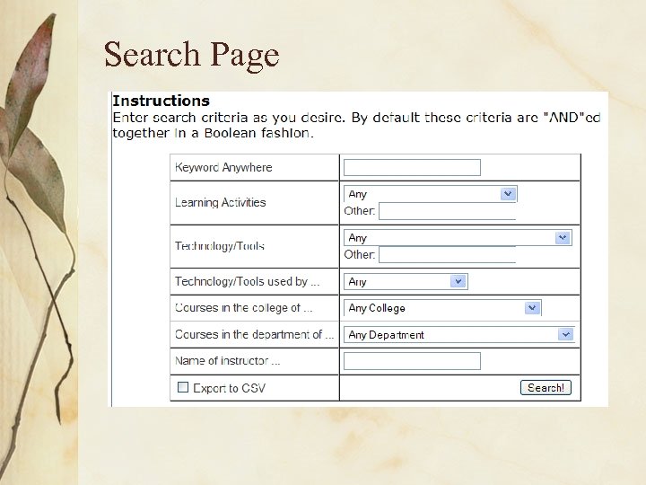Click the "Name of instructor ..." label
646x485 pixels.
227,361
